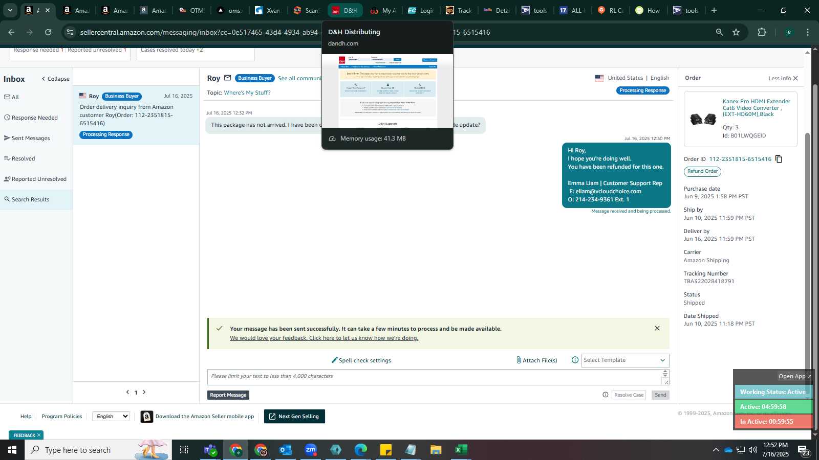Screen dimensions: 819x460
Task: Go back with the browser back arrow
Action: point(11,32)
